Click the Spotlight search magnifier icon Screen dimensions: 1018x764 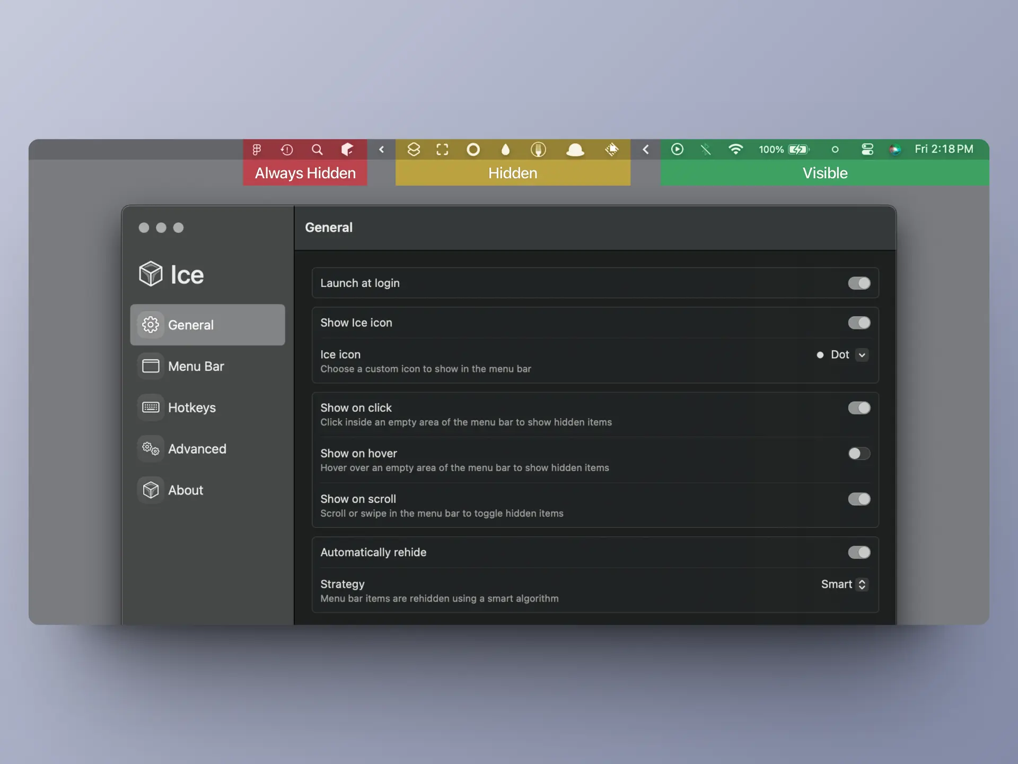click(x=317, y=150)
